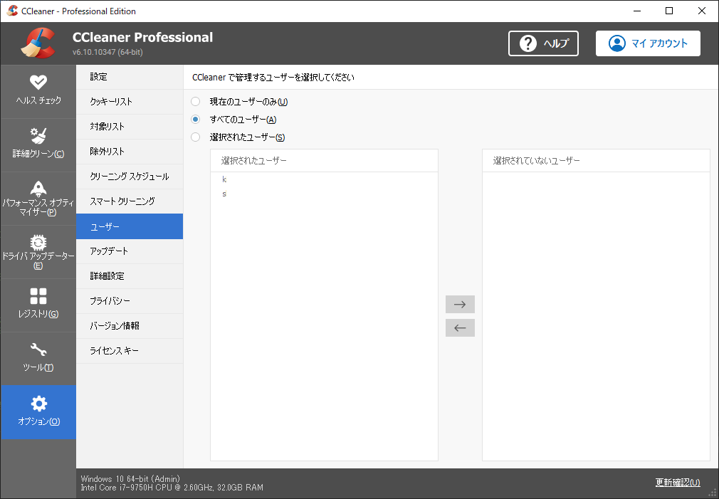Click the right arrow move button
This screenshot has height=499, width=719.
point(460,304)
